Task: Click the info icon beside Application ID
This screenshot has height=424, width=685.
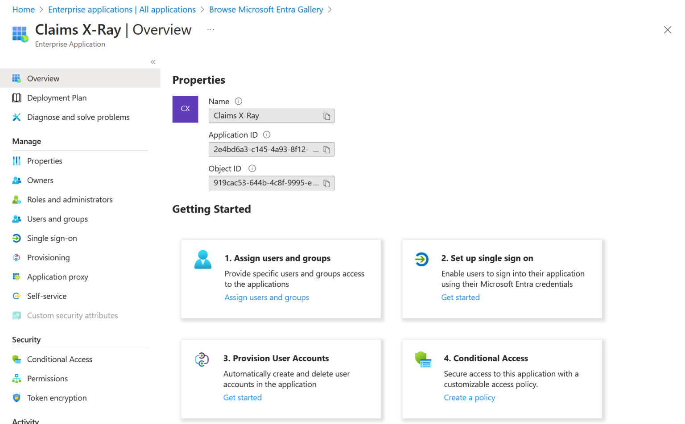Action: [266, 135]
